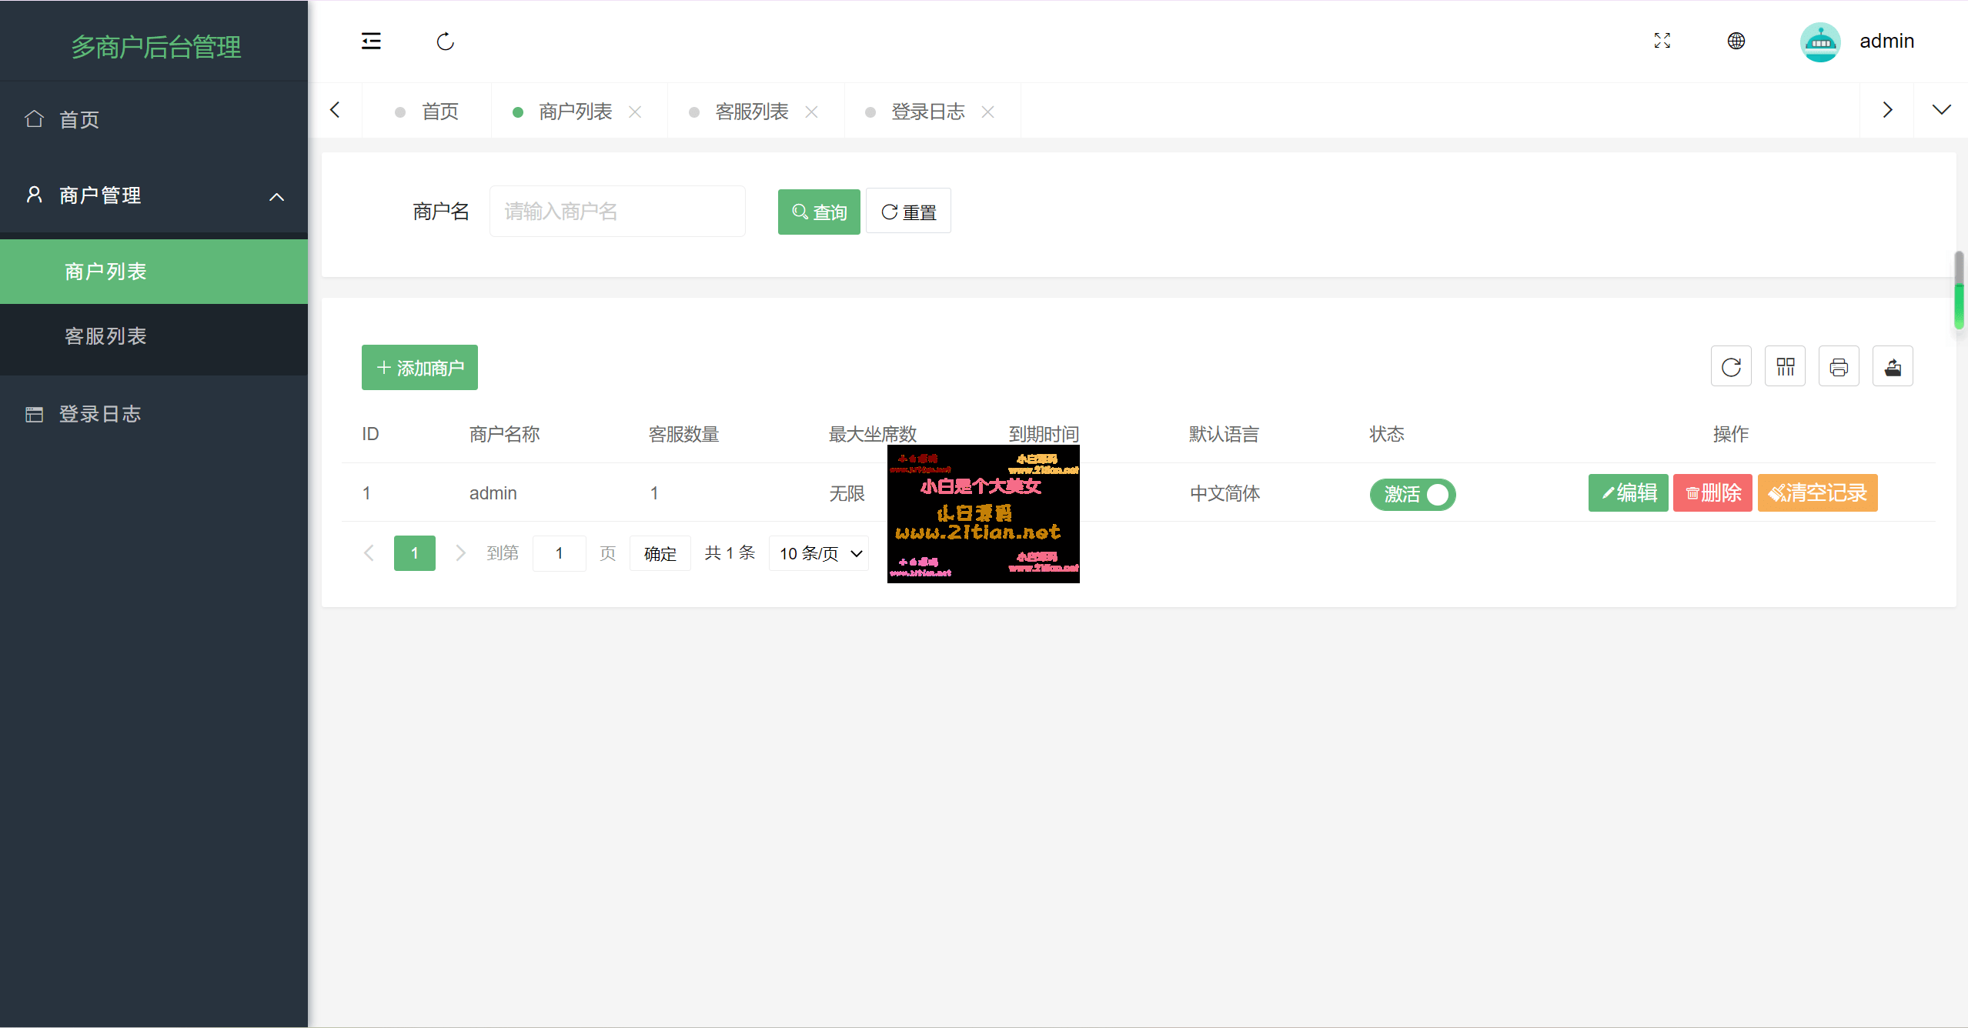This screenshot has height=1028, width=1968.
Task: Click the export table icon
Action: click(1893, 367)
